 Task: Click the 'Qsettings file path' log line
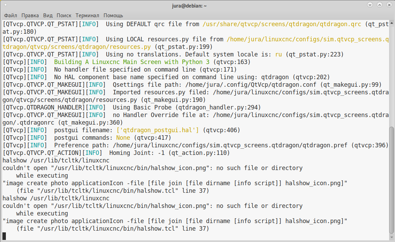point(192,85)
